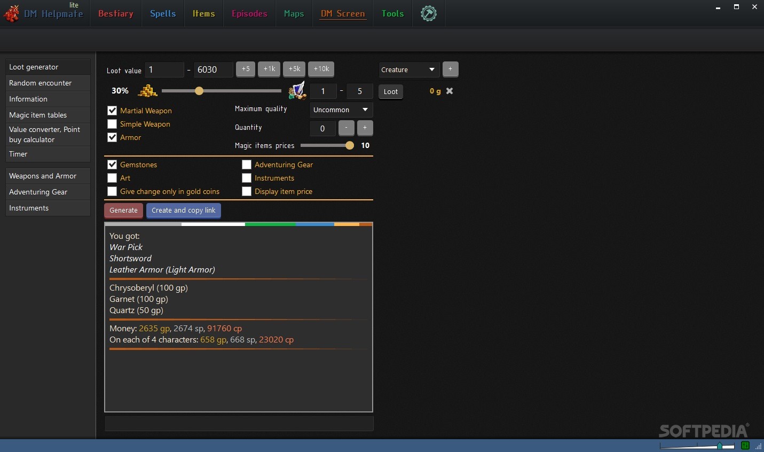Image resolution: width=764 pixels, height=452 pixels.
Task: Click Create and copy link button
Action: pos(184,211)
